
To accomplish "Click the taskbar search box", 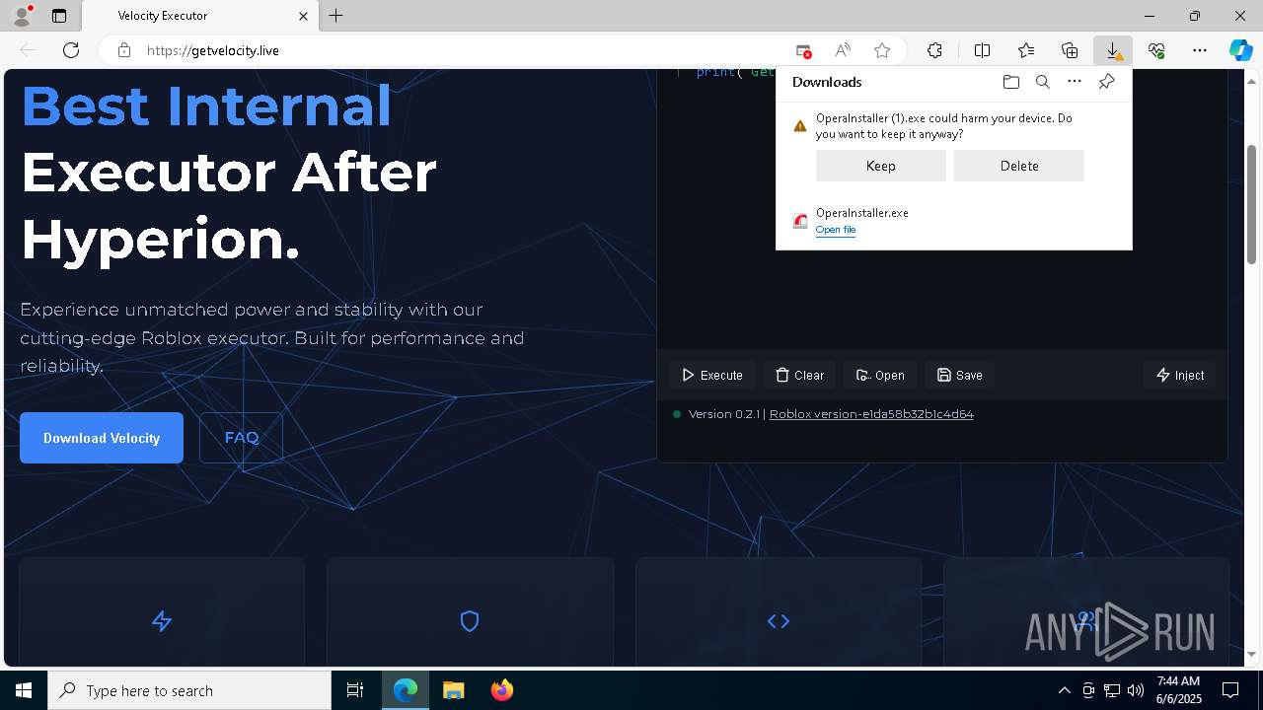I will pos(189,690).
